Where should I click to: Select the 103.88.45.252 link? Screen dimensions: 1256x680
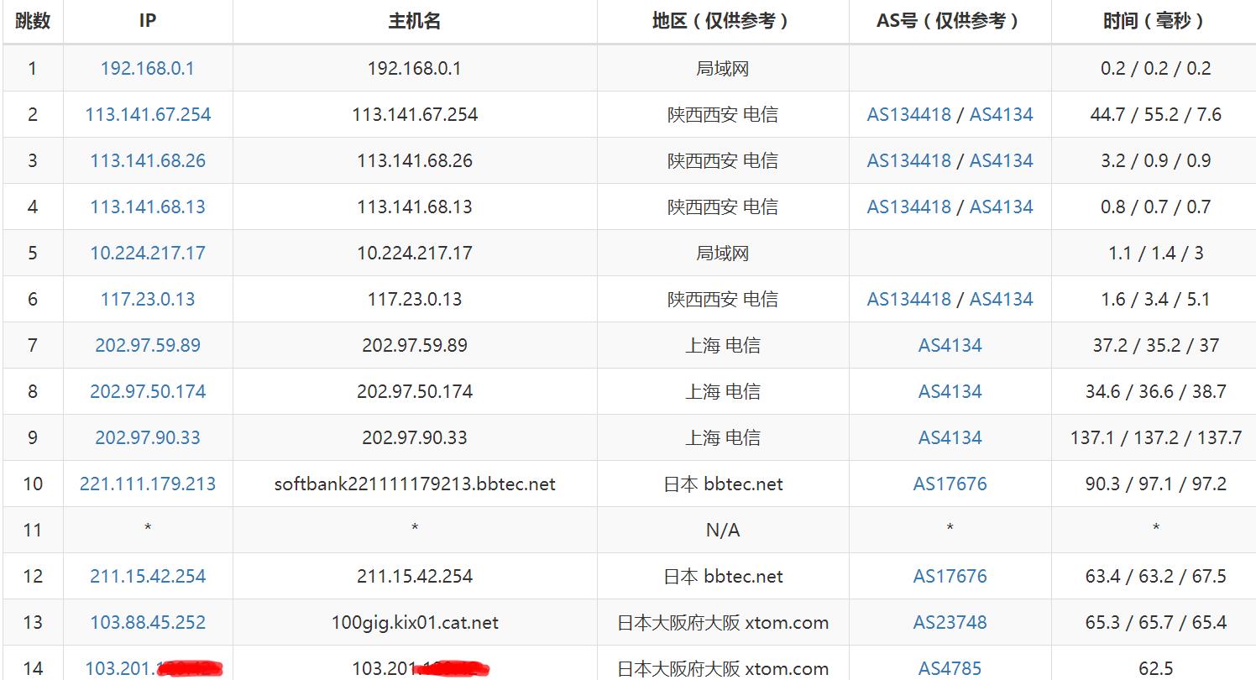(x=147, y=622)
